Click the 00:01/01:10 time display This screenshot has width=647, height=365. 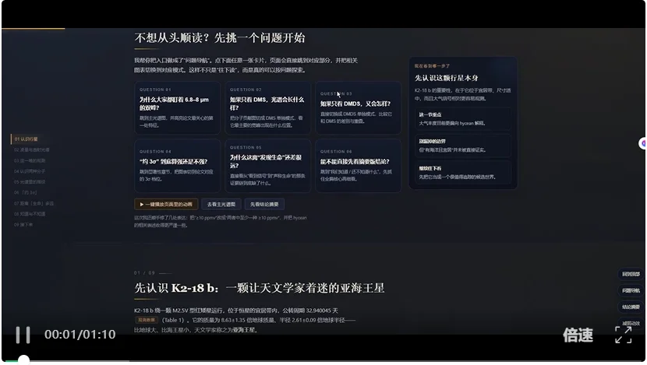(80, 335)
